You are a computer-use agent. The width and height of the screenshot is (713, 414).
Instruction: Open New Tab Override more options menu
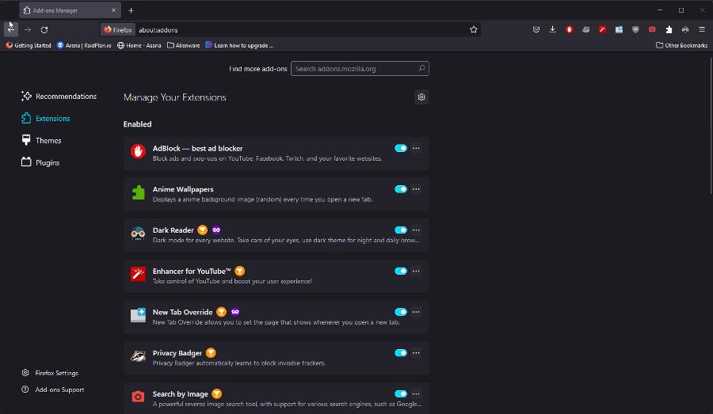click(416, 312)
